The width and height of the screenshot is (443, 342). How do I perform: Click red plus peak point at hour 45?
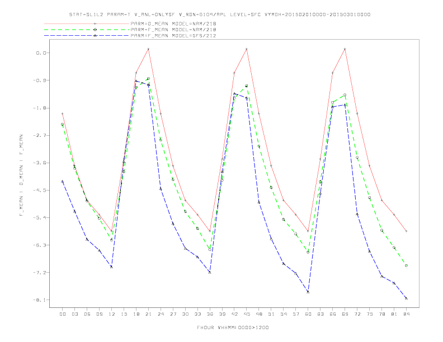click(247, 49)
